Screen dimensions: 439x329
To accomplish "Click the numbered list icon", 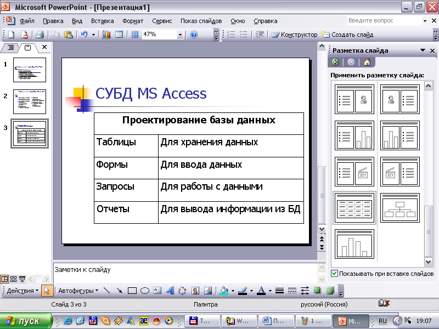I will click(x=231, y=35).
